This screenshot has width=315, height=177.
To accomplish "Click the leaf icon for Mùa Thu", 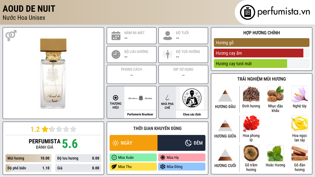I will click(x=114, y=167).
